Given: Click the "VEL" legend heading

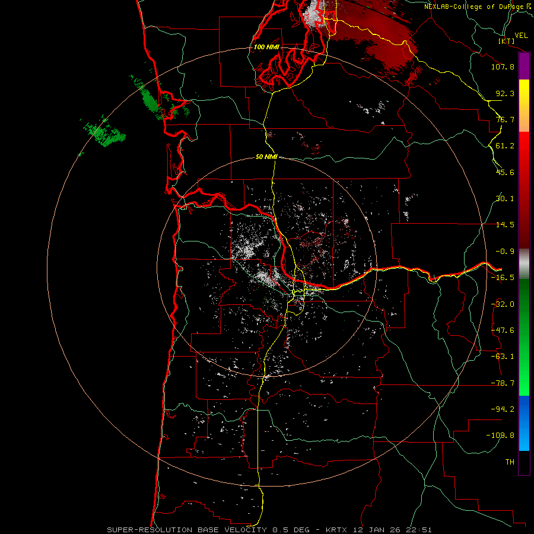Looking at the screenshot, I should point(522,36).
